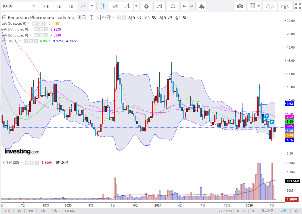Open the indicators chart icon

point(159,6)
